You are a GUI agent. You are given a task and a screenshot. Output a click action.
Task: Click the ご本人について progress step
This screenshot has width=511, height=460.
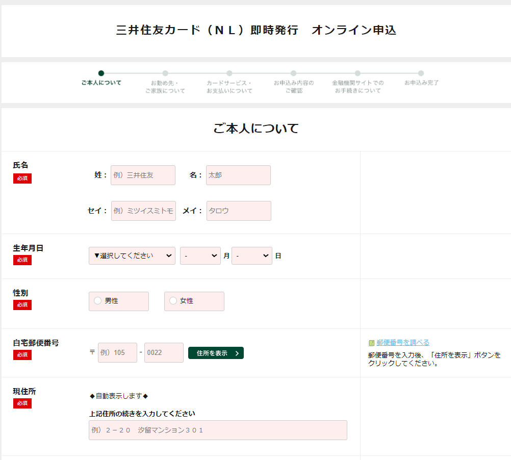(x=101, y=78)
